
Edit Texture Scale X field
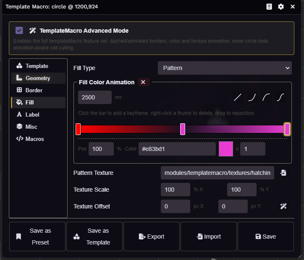tap(176, 190)
